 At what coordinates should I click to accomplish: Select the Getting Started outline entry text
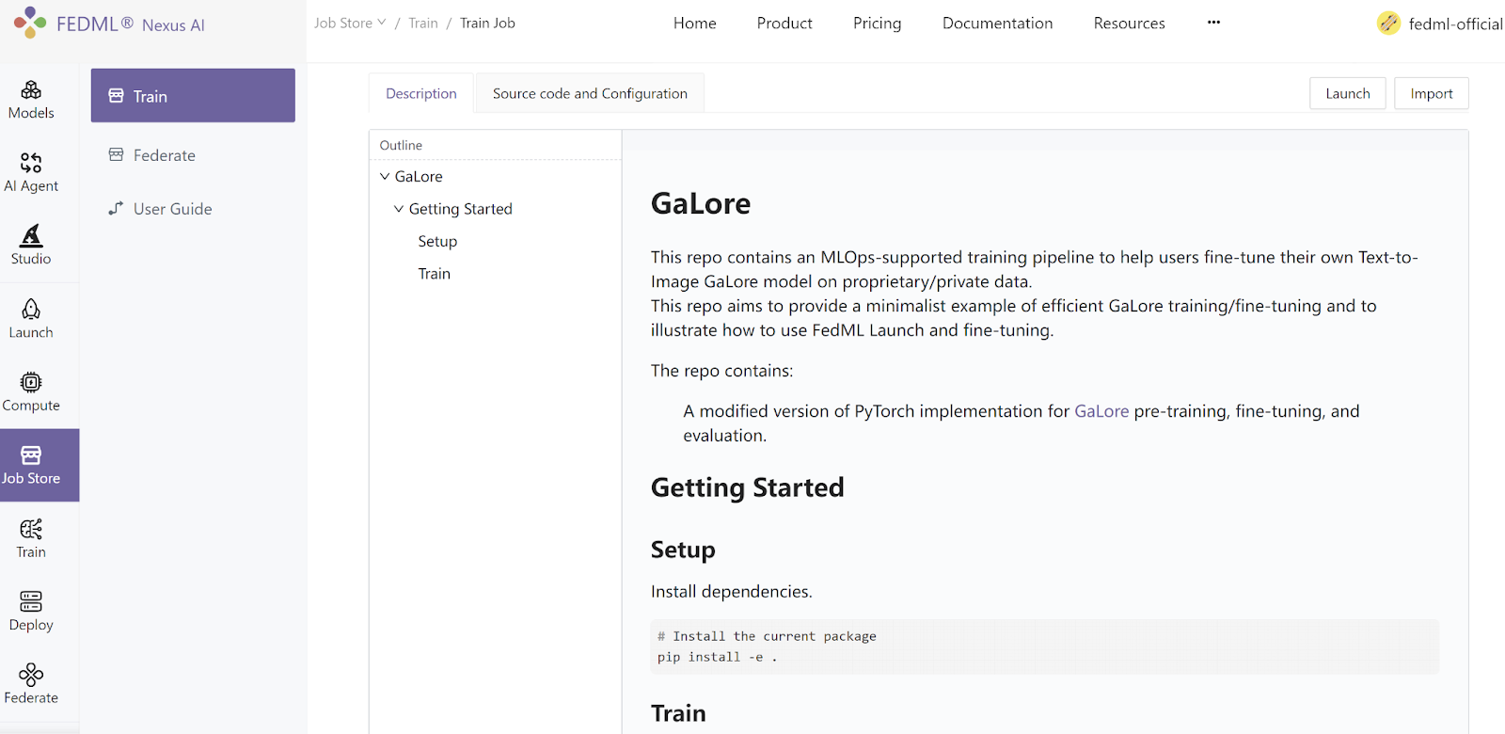point(461,209)
